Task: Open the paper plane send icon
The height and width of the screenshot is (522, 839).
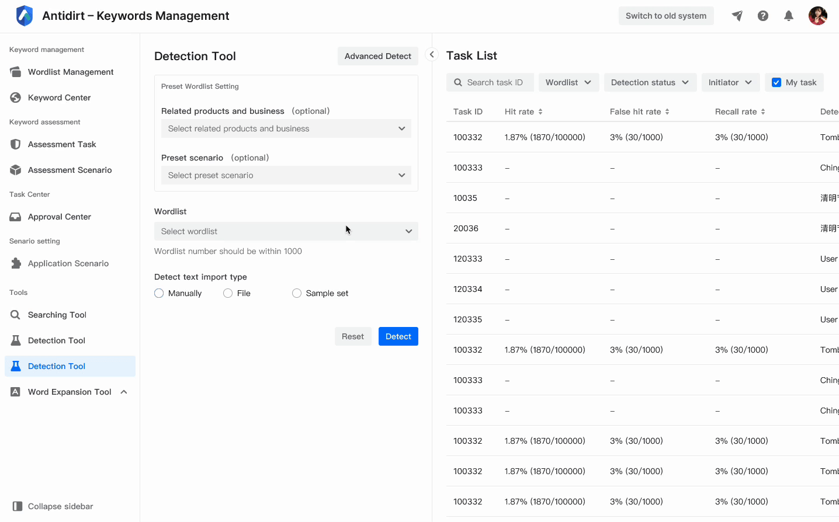Action: pos(737,16)
